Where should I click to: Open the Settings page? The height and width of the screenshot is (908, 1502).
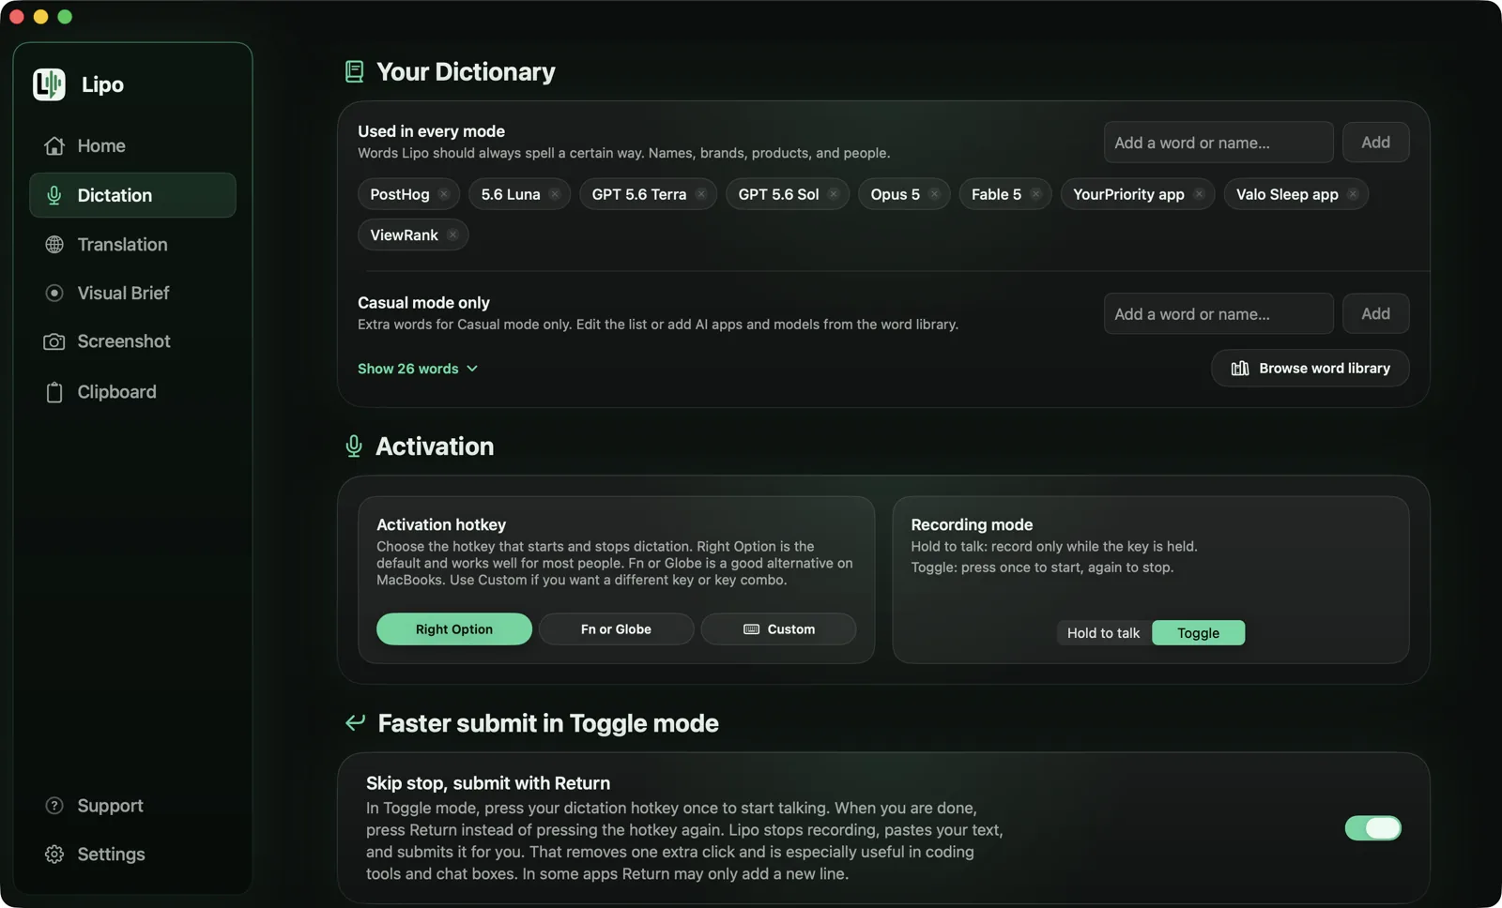(x=132, y=855)
